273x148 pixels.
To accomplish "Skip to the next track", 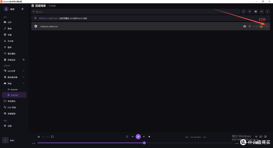I will click(x=144, y=137).
